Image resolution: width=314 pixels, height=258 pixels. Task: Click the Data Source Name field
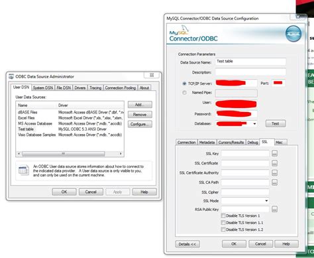point(250,61)
